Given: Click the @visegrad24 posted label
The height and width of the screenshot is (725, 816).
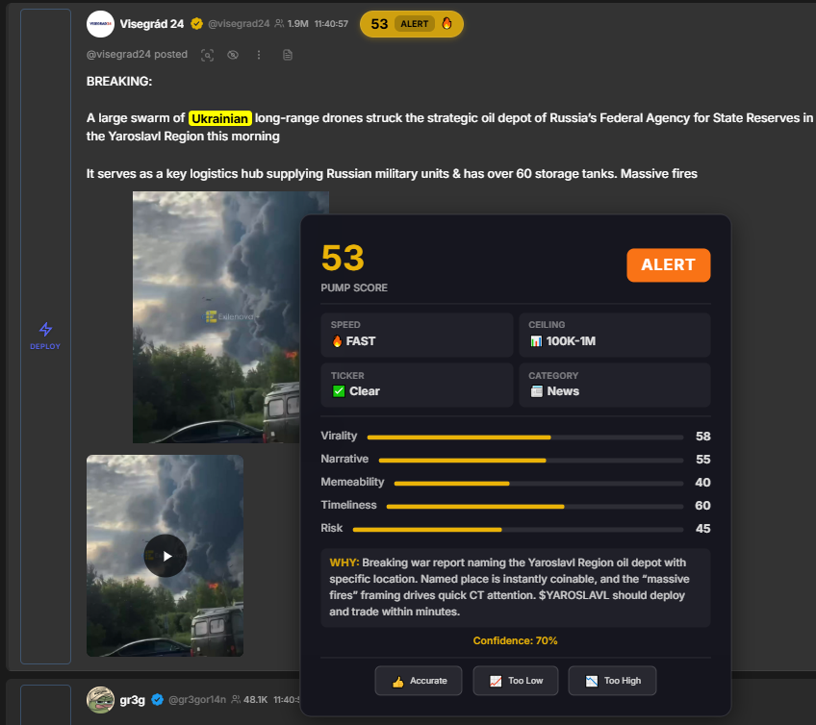Looking at the screenshot, I should point(137,54).
